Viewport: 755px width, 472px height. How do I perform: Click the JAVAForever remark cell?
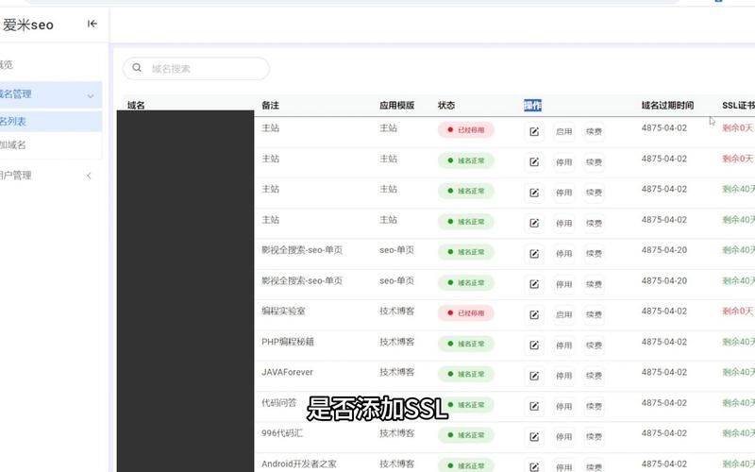(x=287, y=372)
